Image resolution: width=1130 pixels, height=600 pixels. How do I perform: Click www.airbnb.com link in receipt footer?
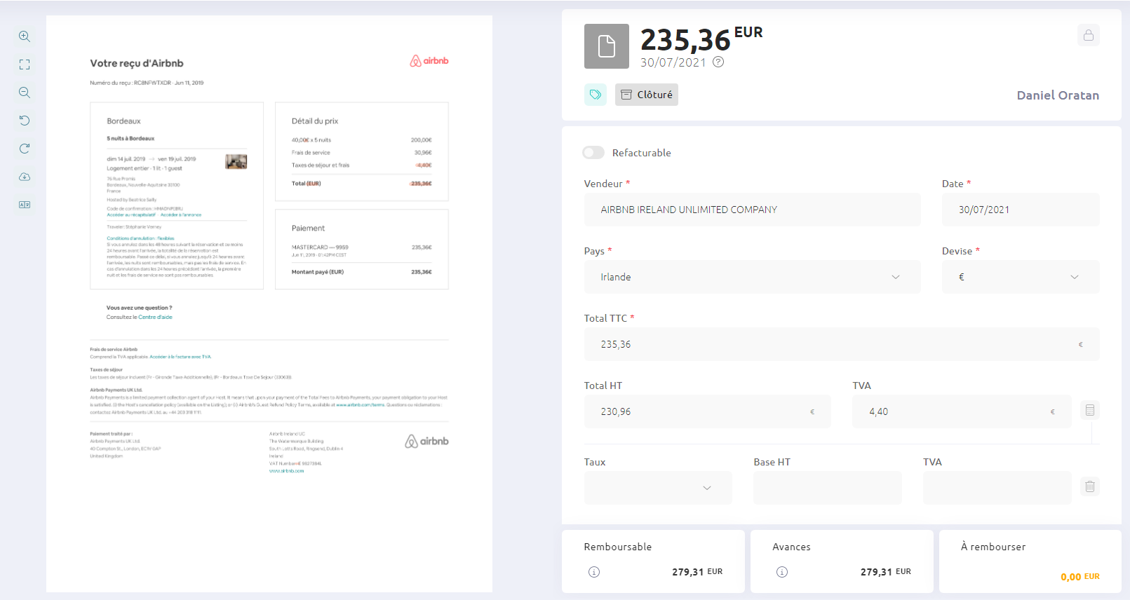287,471
